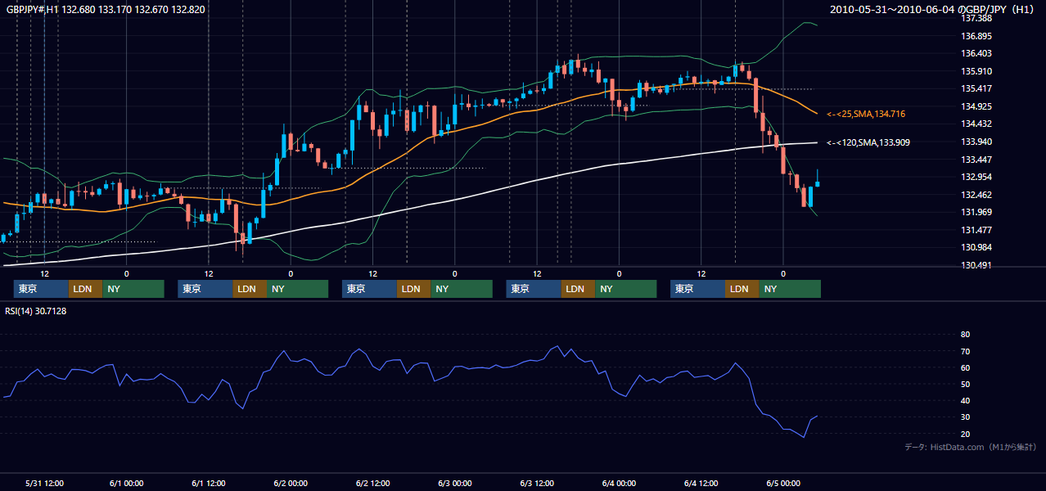
Task: Click price axis label 135.417
Action: (976, 89)
